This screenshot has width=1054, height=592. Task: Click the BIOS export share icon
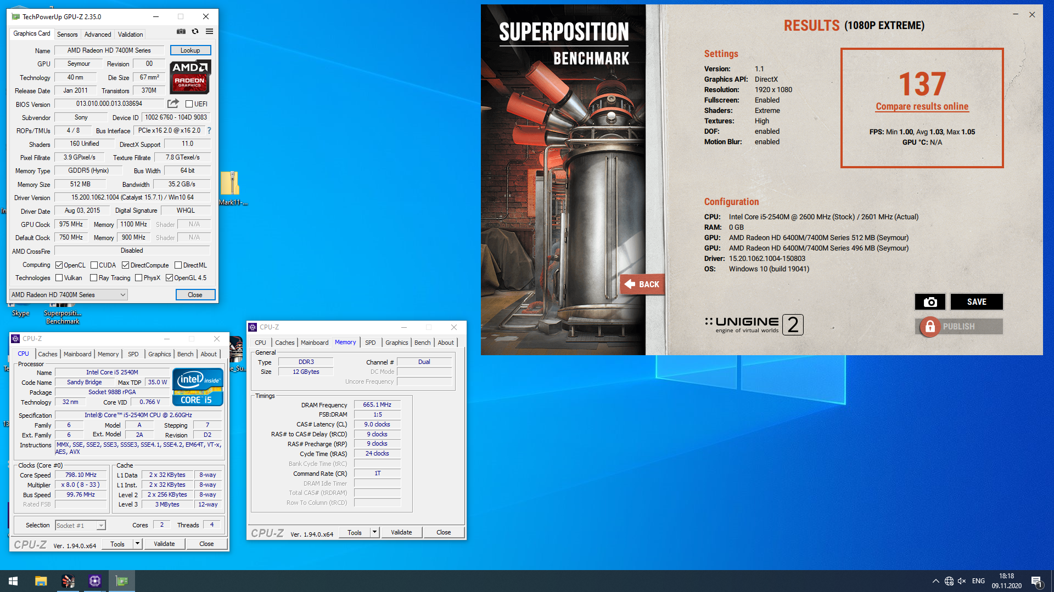[173, 104]
